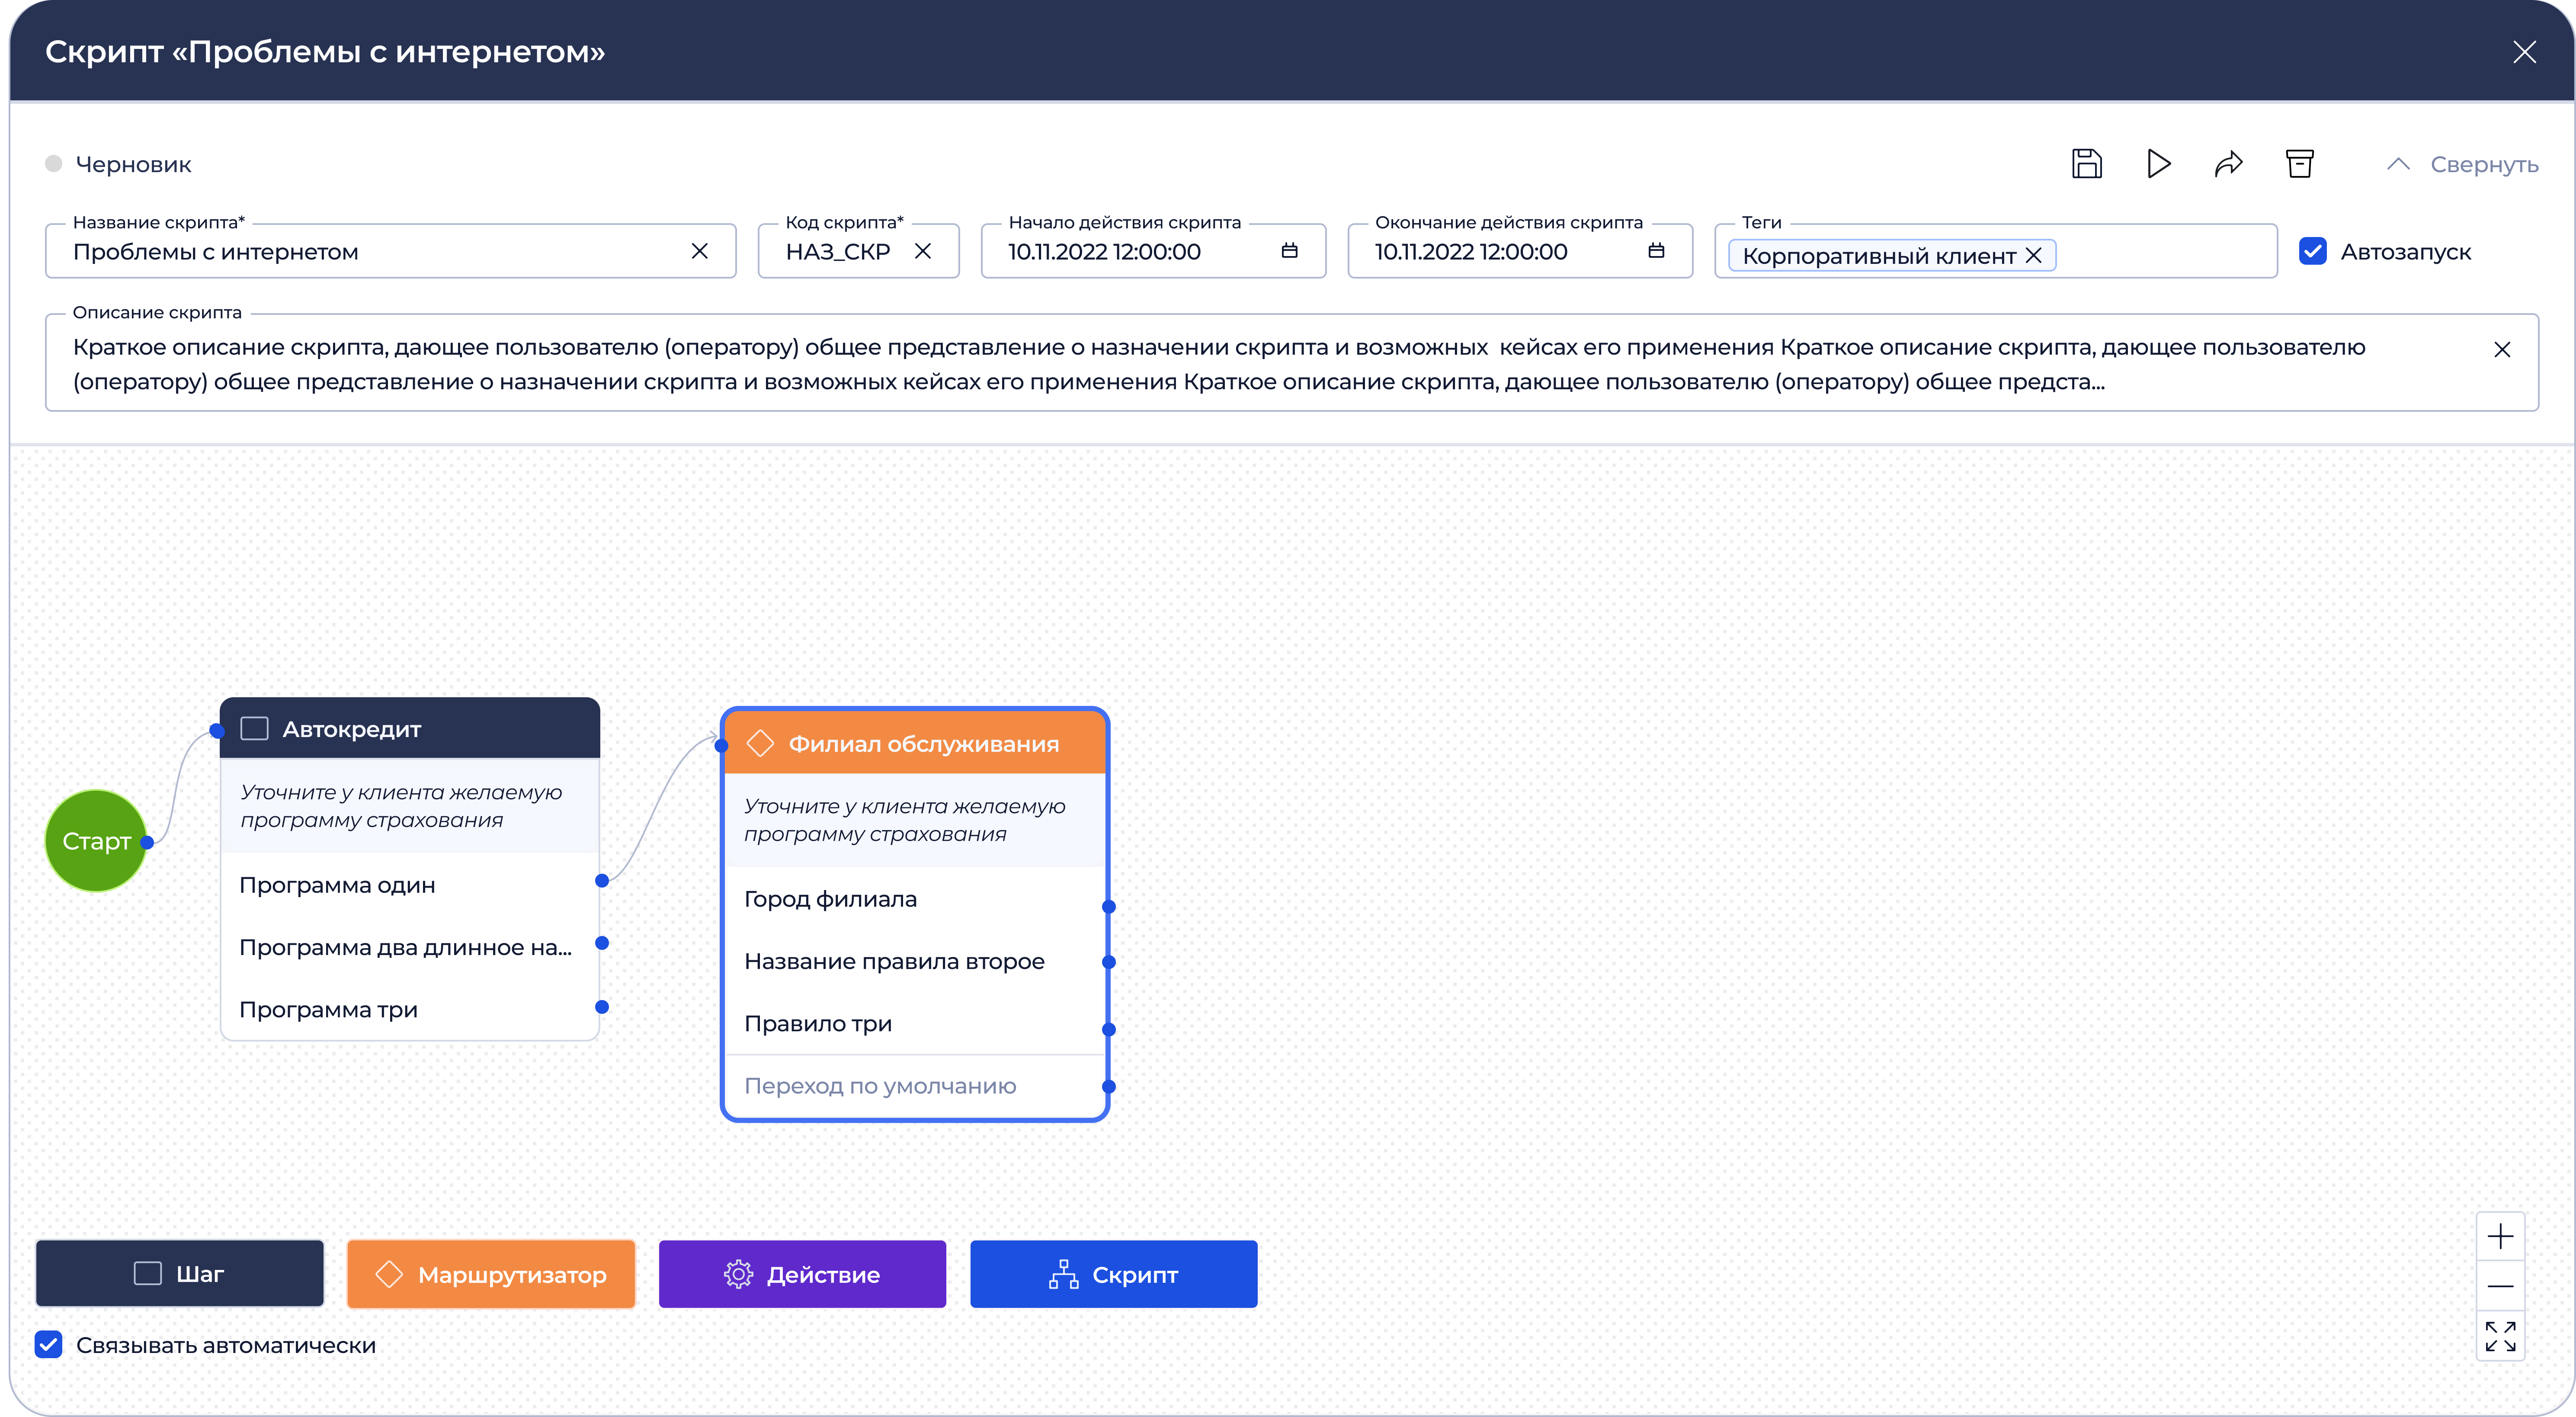Screen dimensions: 2576x1417
Task: Open calendar for Окончание действия скрипта
Action: pos(1656,251)
